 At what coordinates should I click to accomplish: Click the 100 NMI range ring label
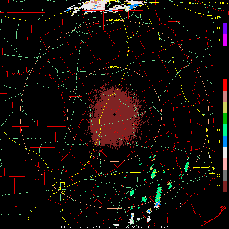[x=114, y=20]
